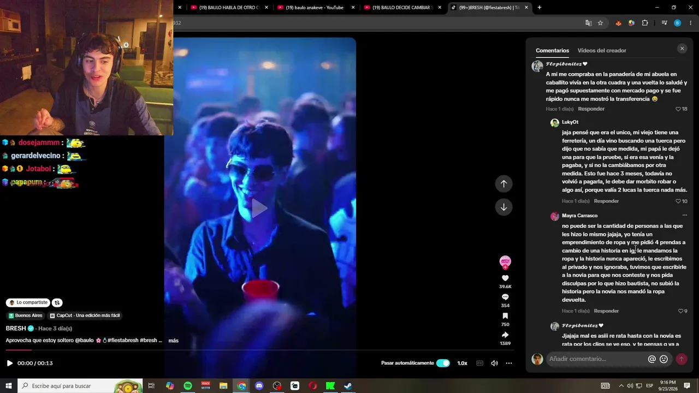Like the Mayra Carrasco comment

point(681,311)
